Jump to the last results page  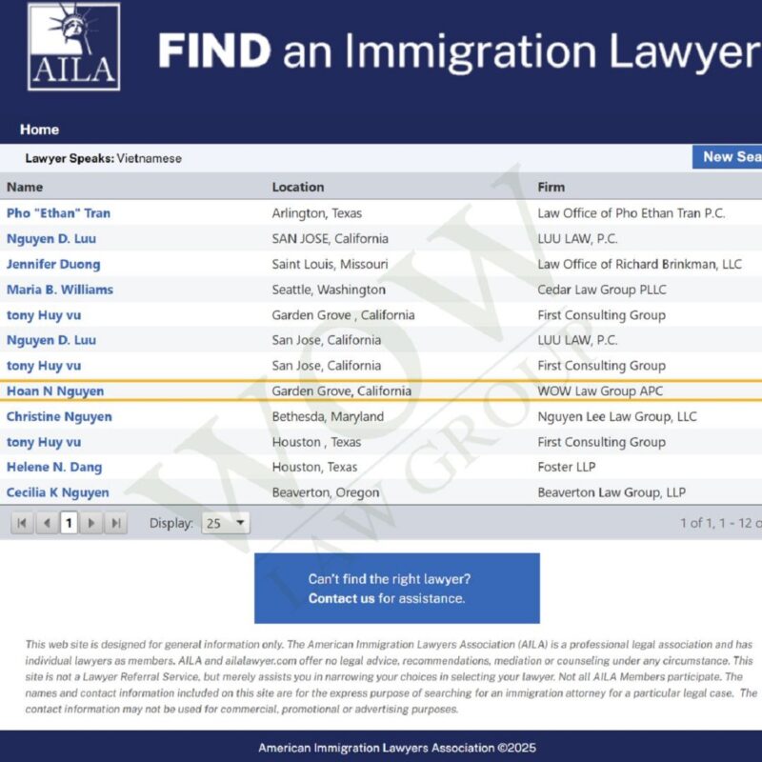(x=115, y=523)
